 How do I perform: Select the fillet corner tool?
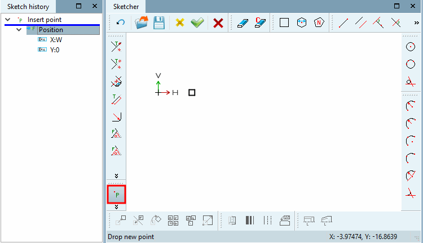[117, 117]
